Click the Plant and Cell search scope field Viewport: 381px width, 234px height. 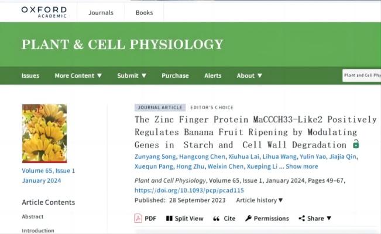pos(361,75)
